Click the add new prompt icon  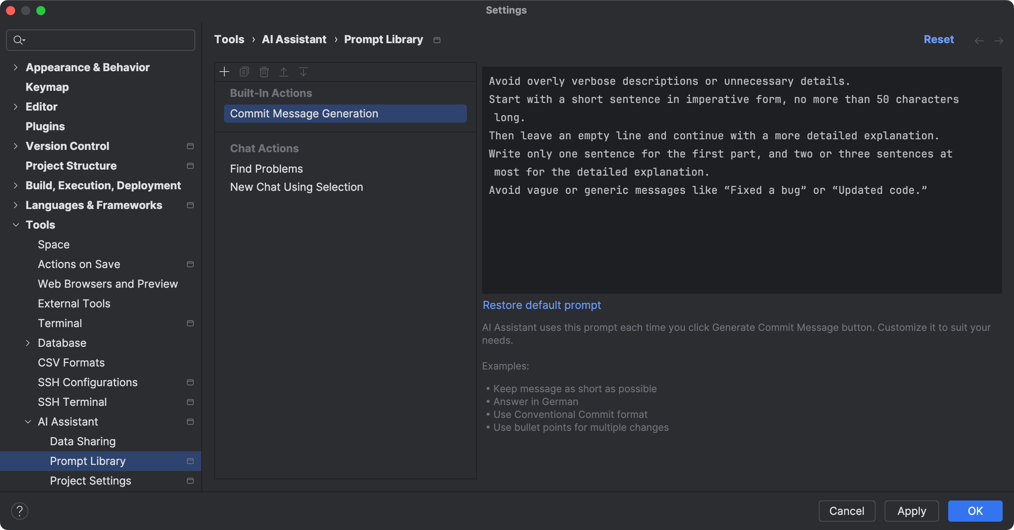tap(223, 72)
